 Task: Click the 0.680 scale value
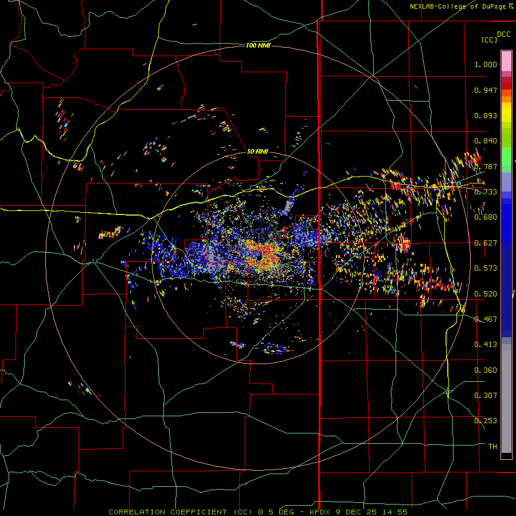click(486, 217)
